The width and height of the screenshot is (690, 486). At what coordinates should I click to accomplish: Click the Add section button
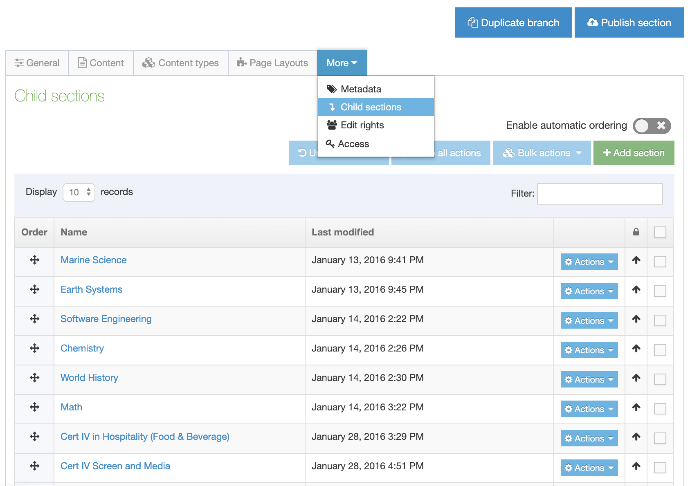pyautogui.click(x=634, y=153)
